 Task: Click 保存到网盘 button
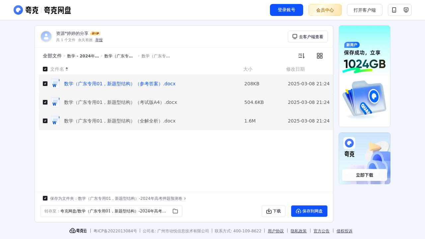tap(309, 211)
